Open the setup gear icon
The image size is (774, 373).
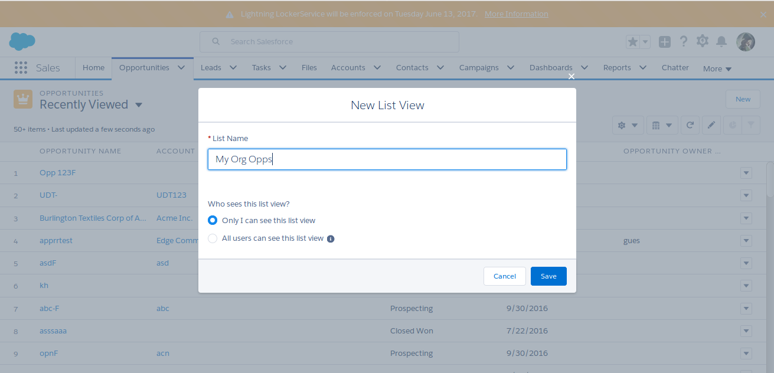pos(702,41)
